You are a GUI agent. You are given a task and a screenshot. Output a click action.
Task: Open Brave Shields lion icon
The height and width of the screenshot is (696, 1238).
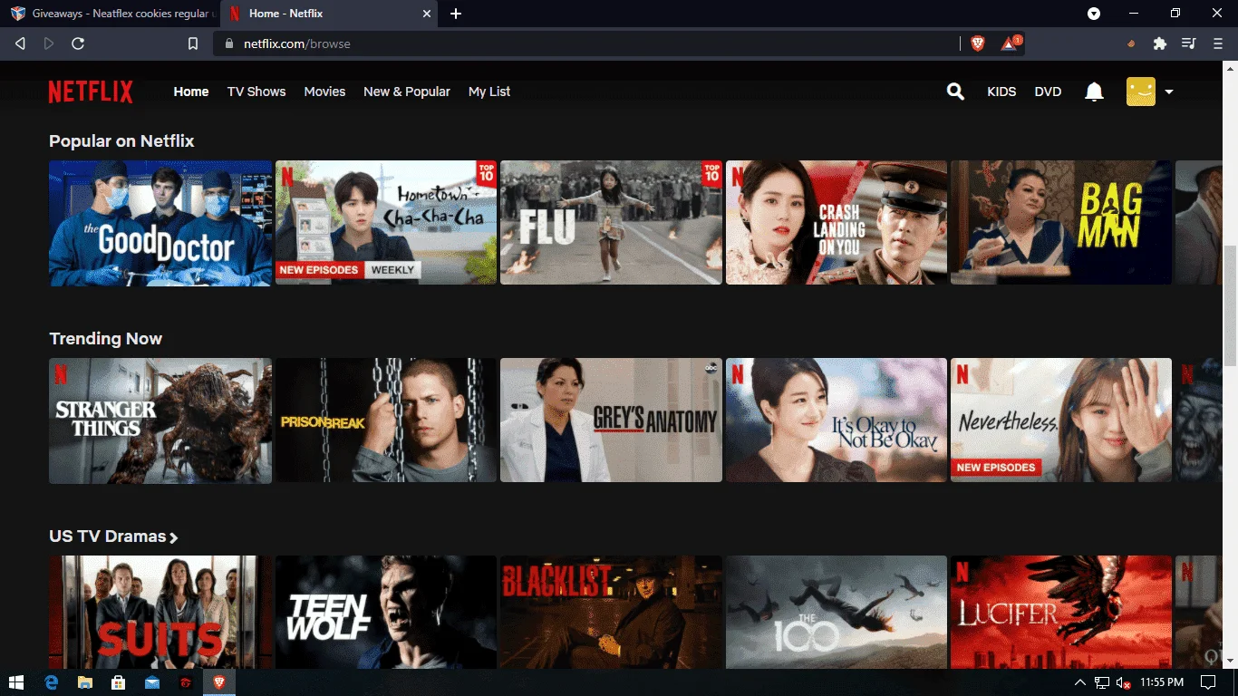pyautogui.click(x=978, y=43)
